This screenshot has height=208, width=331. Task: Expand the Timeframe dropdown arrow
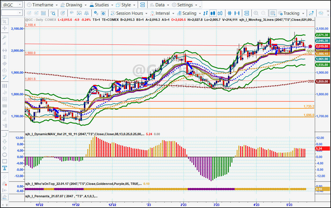[57, 5]
